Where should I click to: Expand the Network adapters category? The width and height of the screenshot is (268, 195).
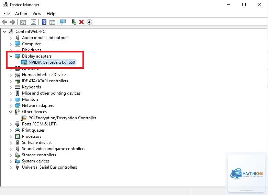[11, 106]
